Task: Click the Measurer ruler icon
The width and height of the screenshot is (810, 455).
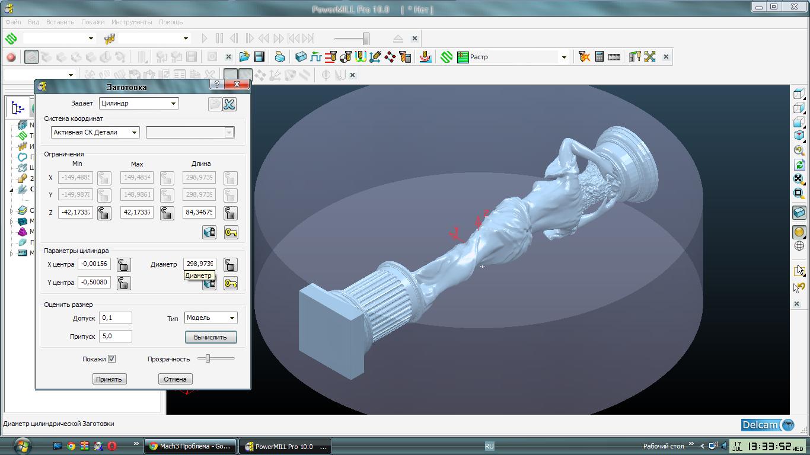Action: click(x=614, y=57)
